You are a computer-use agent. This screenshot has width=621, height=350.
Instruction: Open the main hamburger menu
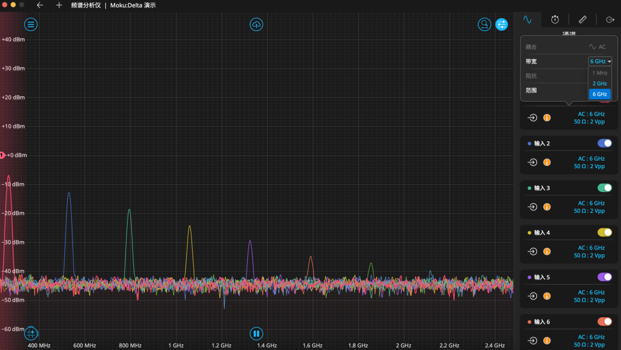point(31,25)
